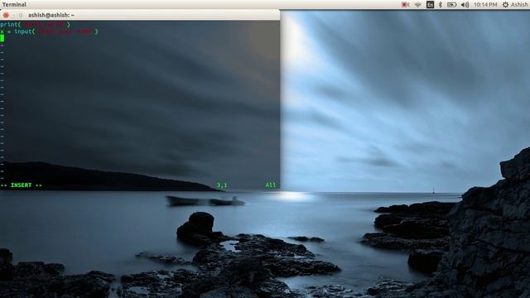Click the All scroll indicator in vim
The image size is (530, 298).
271,185
